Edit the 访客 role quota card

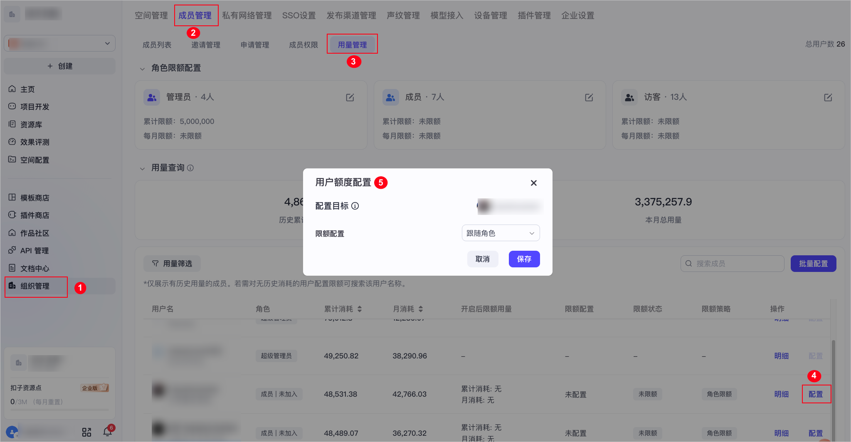point(828,97)
